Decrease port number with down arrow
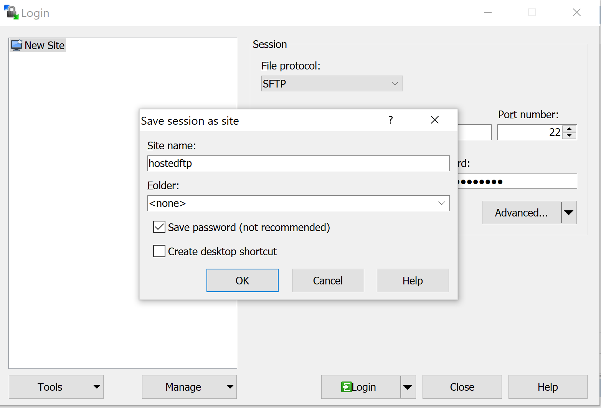This screenshot has width=601, height=408. click(569, 136)
